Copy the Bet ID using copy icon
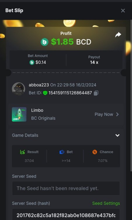Screen dimensions: 132x220 [96, 93]
